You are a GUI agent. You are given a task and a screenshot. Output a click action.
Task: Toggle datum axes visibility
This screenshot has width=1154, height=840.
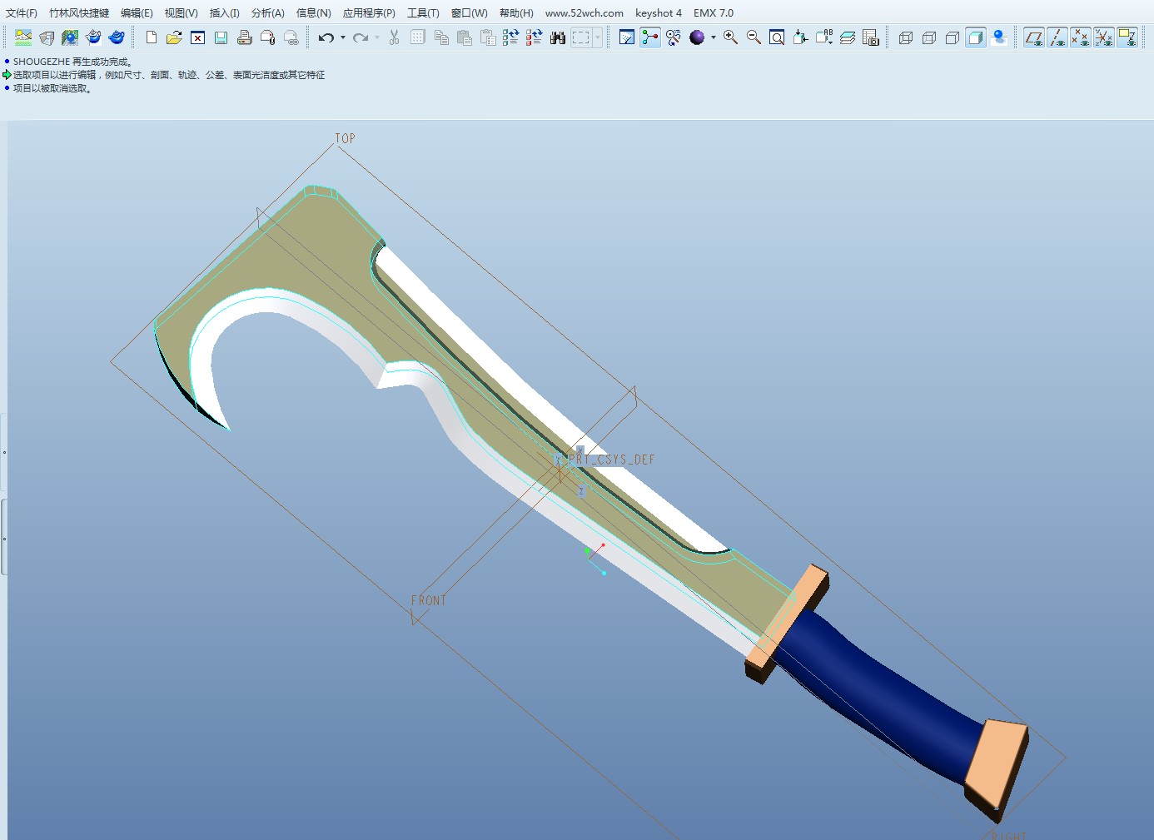tap(1057, 37)
